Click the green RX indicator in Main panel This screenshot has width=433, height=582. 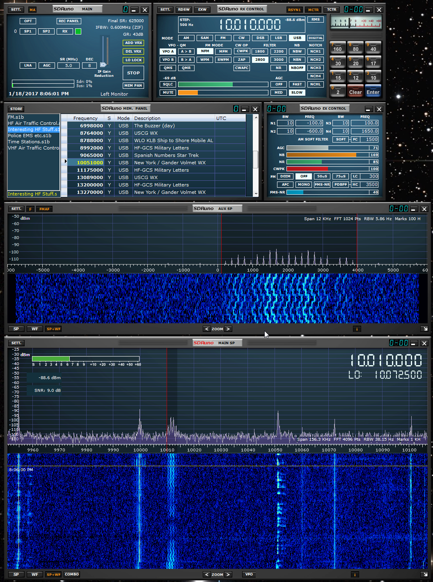pyautogui.click(x=78, y=31)
